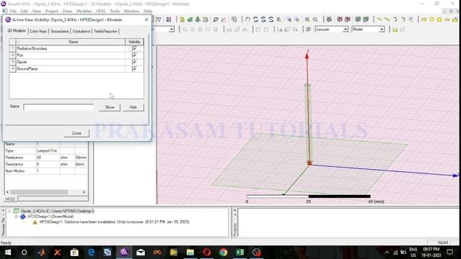The image size is (461, 259).
Task: Open Windows Start menu
Action: click(8, 253)
